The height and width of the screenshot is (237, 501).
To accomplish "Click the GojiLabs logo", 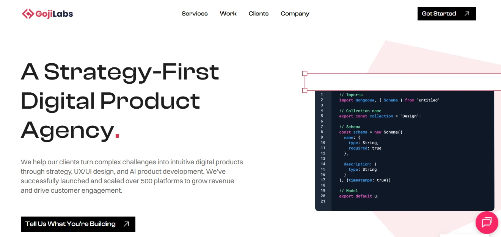I will 47,14.
